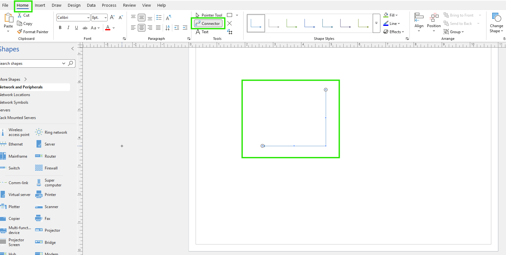
Task: Increase paragraph indent
Action: point(185,28)
